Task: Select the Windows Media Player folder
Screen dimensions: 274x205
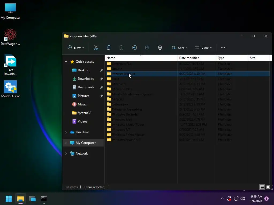Action: [x=187, y=125]
